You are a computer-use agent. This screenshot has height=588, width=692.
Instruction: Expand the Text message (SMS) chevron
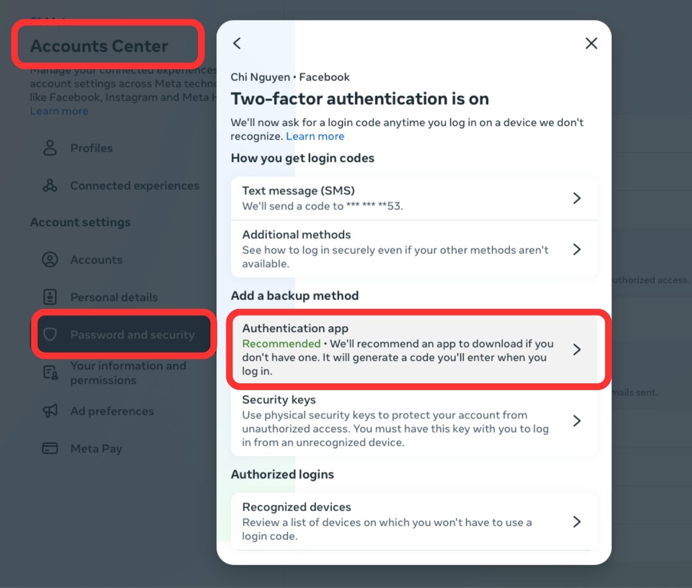(577, 198)
